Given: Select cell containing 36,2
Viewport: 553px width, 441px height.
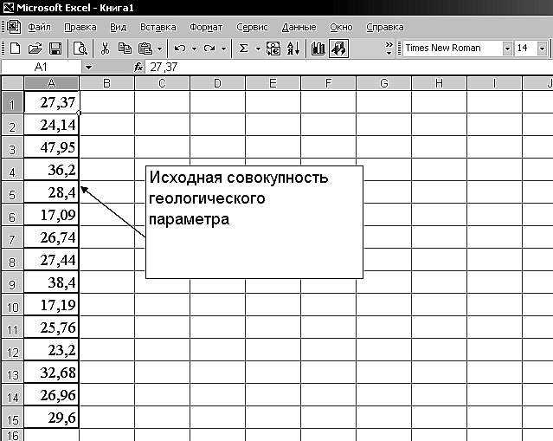Looking at the screenshot, I should pos(51,170).
